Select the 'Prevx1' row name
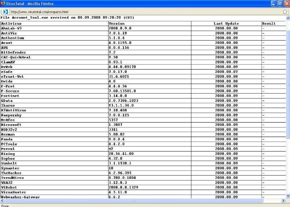 [x=8, y=149]
